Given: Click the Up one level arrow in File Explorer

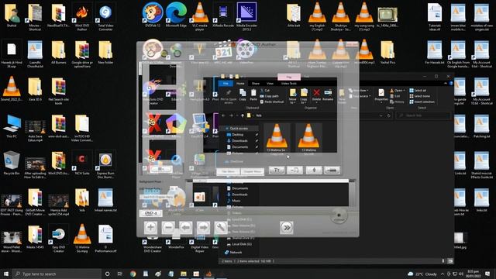Looking at the screenshot, I should [243, 115].
